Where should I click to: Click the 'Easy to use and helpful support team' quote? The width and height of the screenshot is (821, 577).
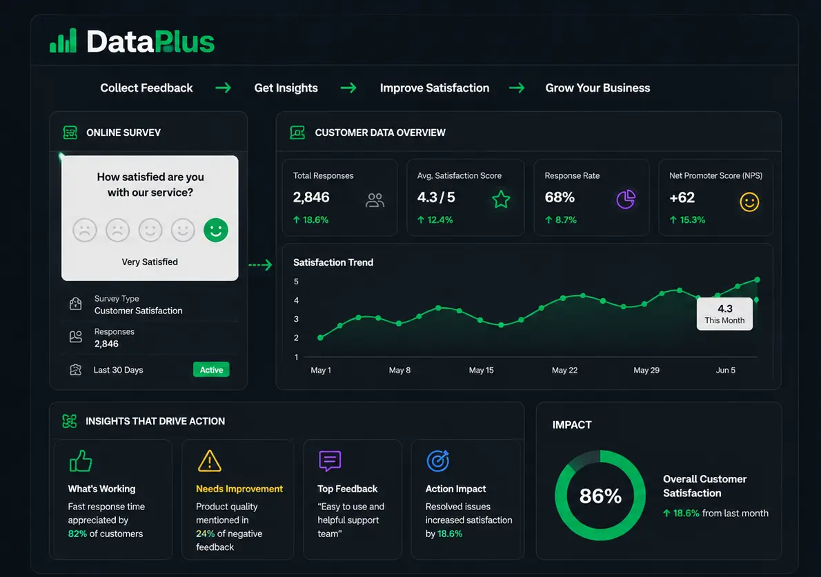click(x=350, y=520)
